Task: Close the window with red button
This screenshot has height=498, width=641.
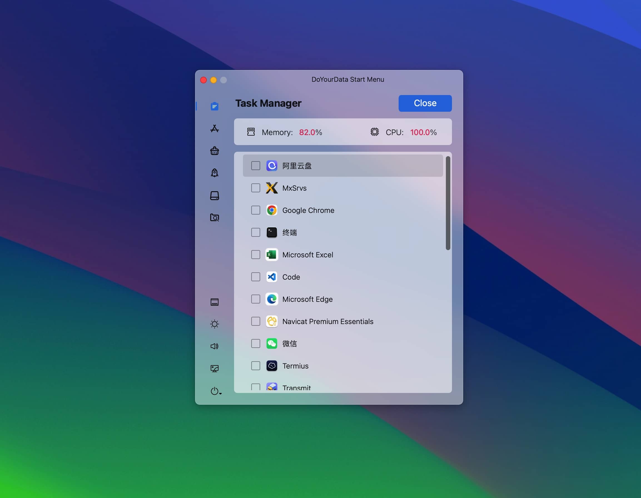Action: [x=203, y=80]
